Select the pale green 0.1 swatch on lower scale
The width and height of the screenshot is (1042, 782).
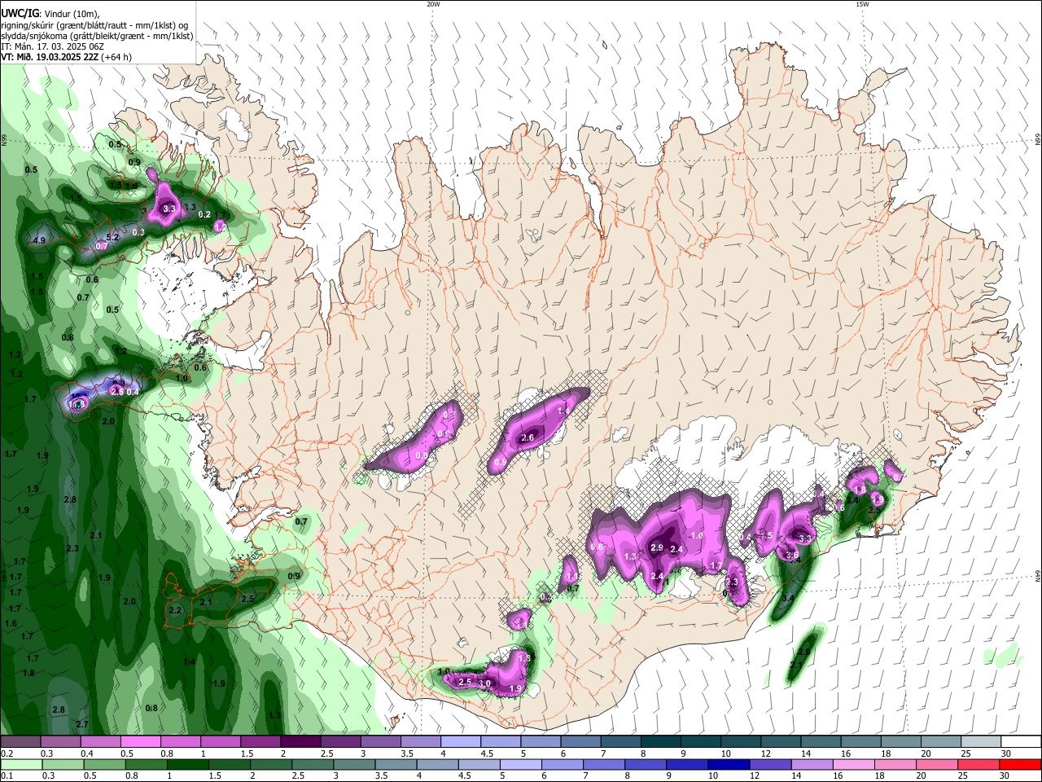21,765
